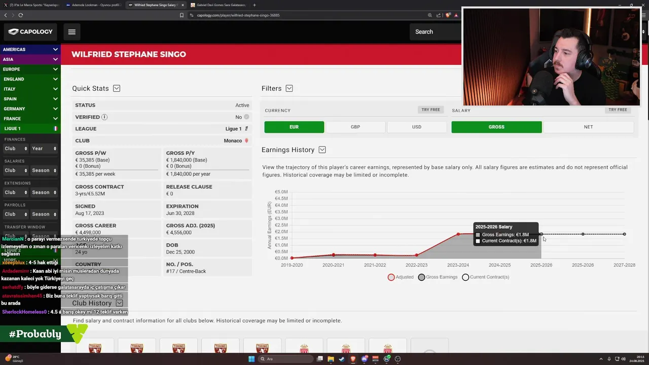Expand ITALY in sidebar
This screenshot has height=365, width=649.
30,89
